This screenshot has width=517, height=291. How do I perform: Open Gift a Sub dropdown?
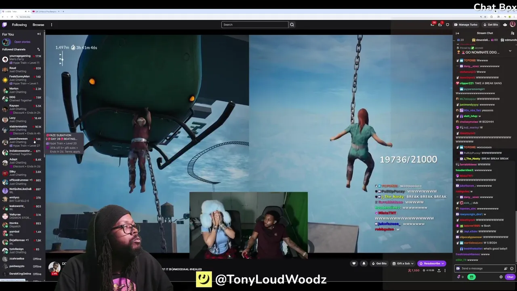402,264
